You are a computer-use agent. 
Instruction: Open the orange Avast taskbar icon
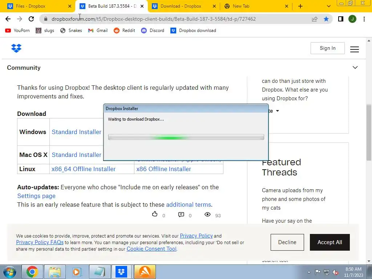click(145, 272)
